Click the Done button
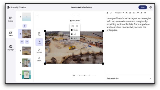 tap(142, 7)
